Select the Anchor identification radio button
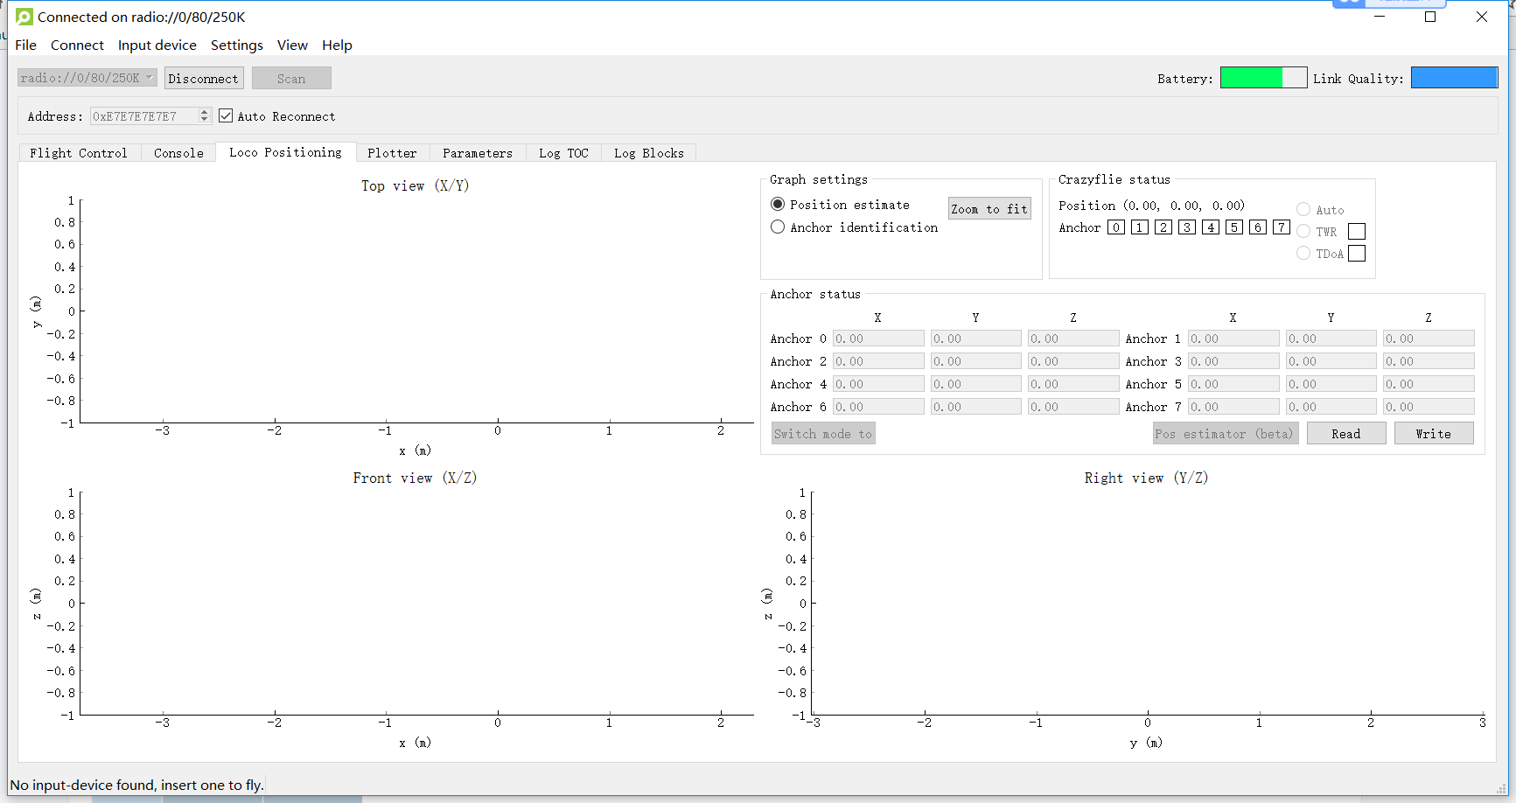1516x803 pixels. click(778, 227)
